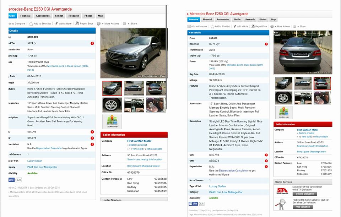Open main rear-view photo in $95,800 listing
This screenshot has width=341, height=217.
tap(303, 53)
